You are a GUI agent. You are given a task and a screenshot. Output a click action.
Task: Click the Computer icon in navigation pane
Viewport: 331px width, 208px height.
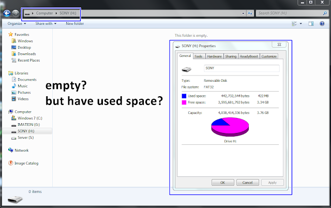10,112
